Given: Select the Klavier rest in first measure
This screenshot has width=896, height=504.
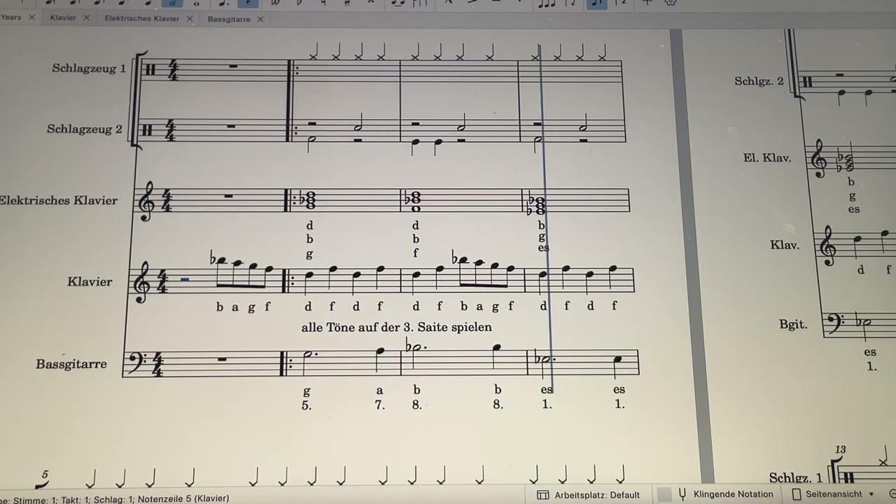Looking at the screenshot, I should [x=185, y=279].
